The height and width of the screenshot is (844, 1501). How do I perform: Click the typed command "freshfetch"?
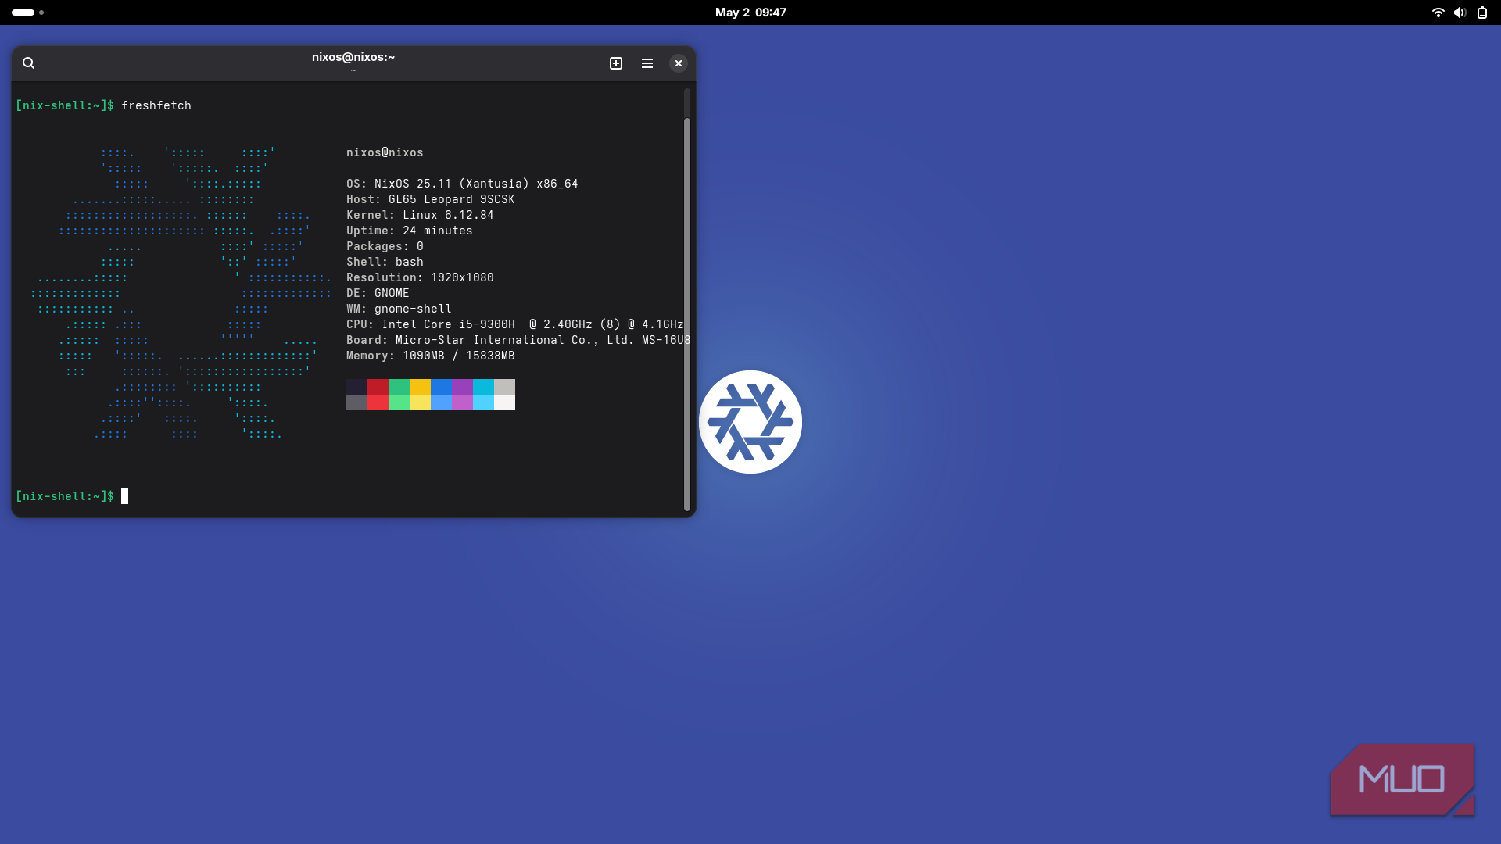coord(156,105)
